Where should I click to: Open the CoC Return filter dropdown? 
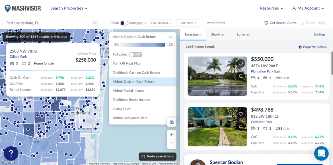click(161, 23)
